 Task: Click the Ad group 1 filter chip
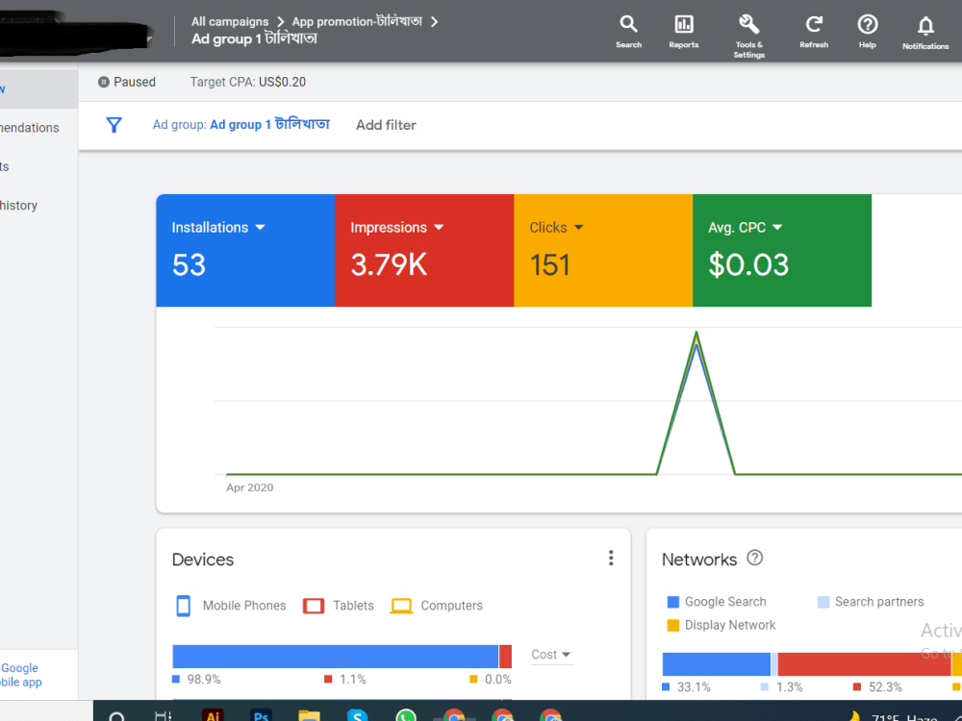[241, 125]
